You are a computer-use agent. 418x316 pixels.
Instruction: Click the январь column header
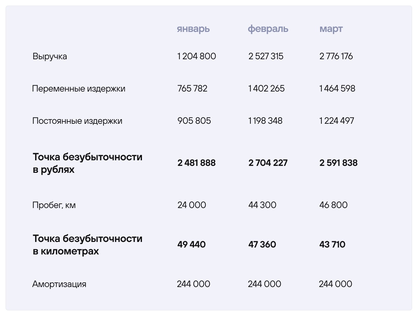193,29
